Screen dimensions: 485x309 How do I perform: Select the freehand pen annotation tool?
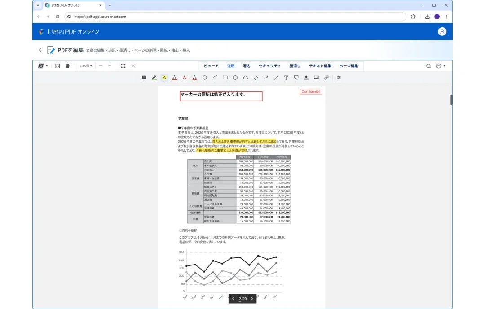coord(154,78)
